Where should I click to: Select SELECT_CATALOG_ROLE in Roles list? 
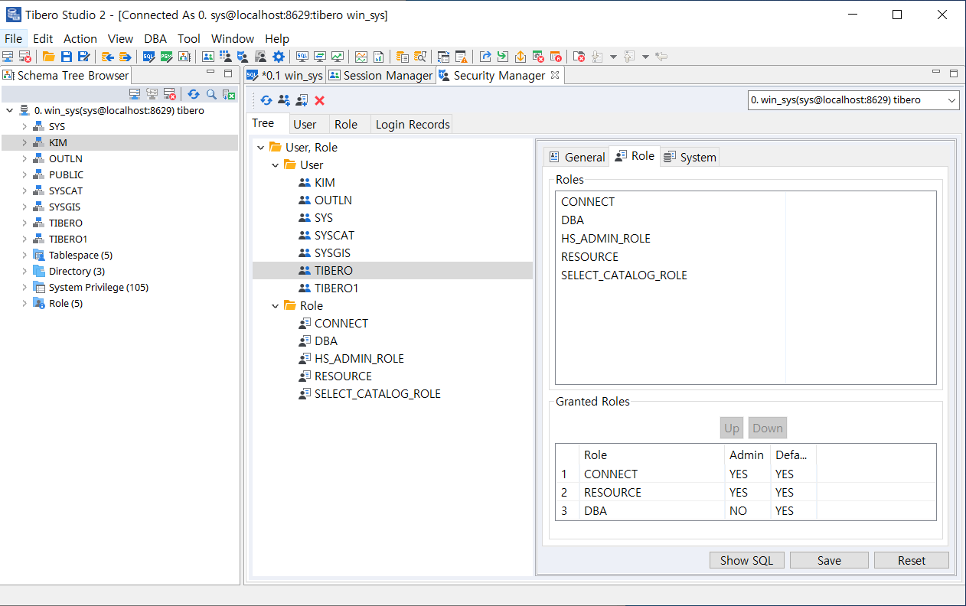tap(624, 275)
